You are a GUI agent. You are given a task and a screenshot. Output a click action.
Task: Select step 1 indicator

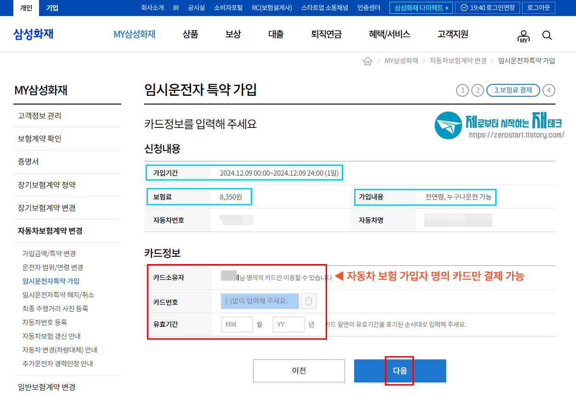click(463, 90)
